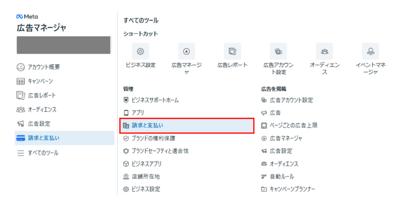
Task: Click the Meta logo
Action: 27,16
